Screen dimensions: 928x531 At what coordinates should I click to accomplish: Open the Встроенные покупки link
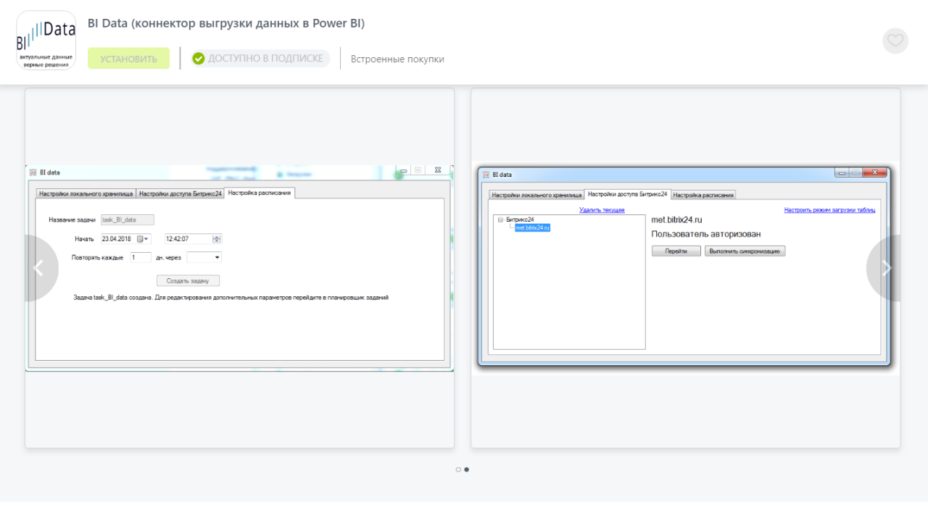tap(397, 59)
